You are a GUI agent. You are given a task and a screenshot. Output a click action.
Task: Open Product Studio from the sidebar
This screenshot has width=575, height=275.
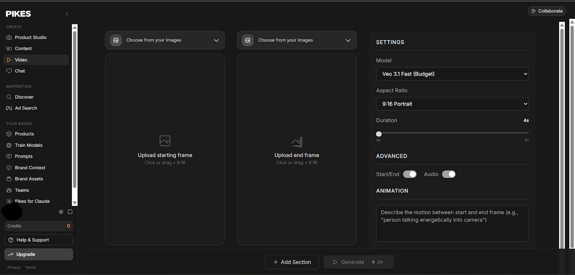pyautogui.click(x=36, y=37)
